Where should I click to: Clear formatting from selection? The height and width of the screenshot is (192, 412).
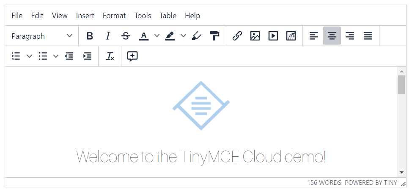[110, 56]
